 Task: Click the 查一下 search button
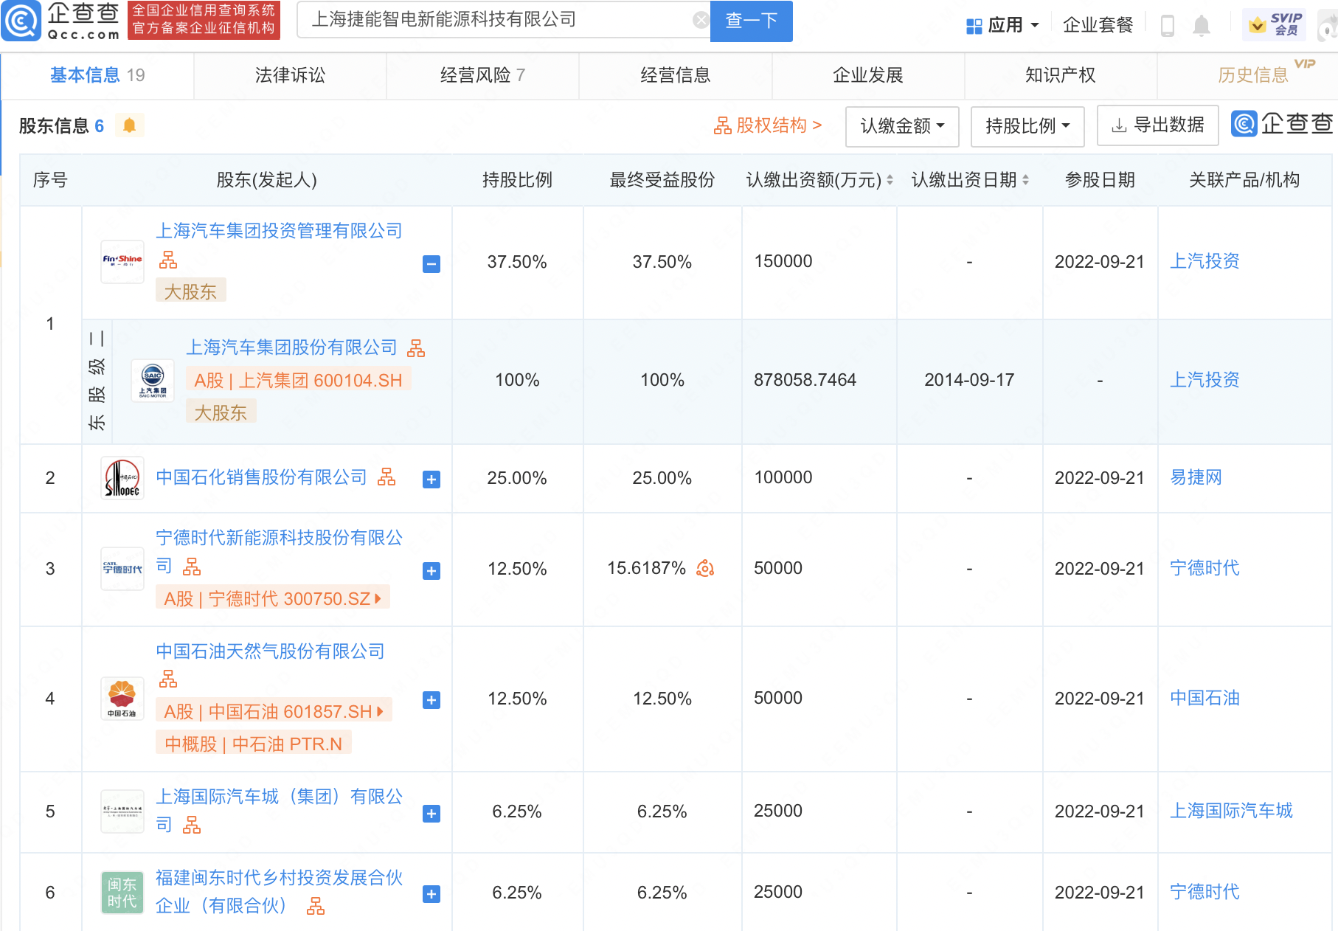[751, 21]
